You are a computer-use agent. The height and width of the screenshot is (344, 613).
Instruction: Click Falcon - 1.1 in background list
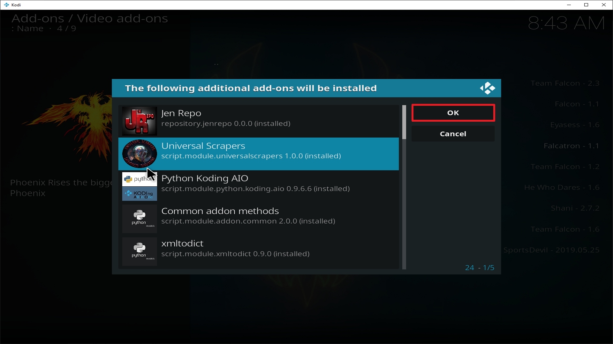(577, 104)
